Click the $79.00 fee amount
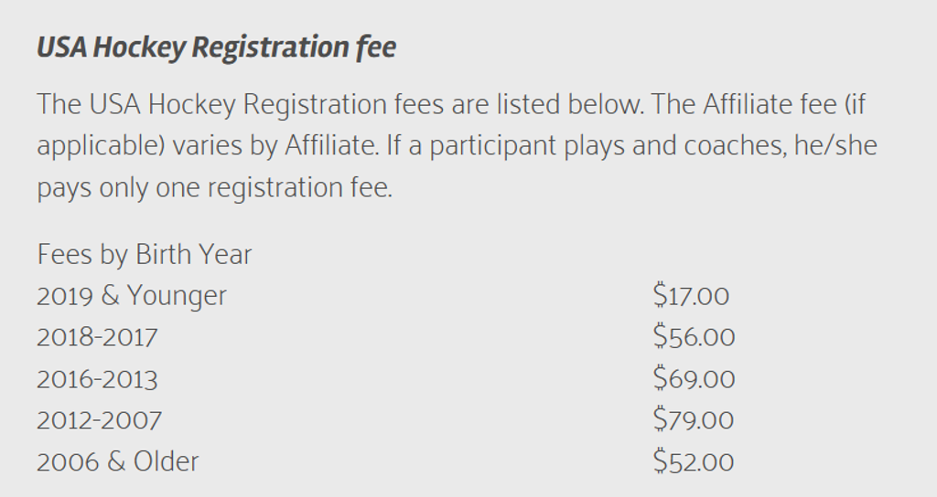Viewport: 937px width, 497px height. coord(693,420)
